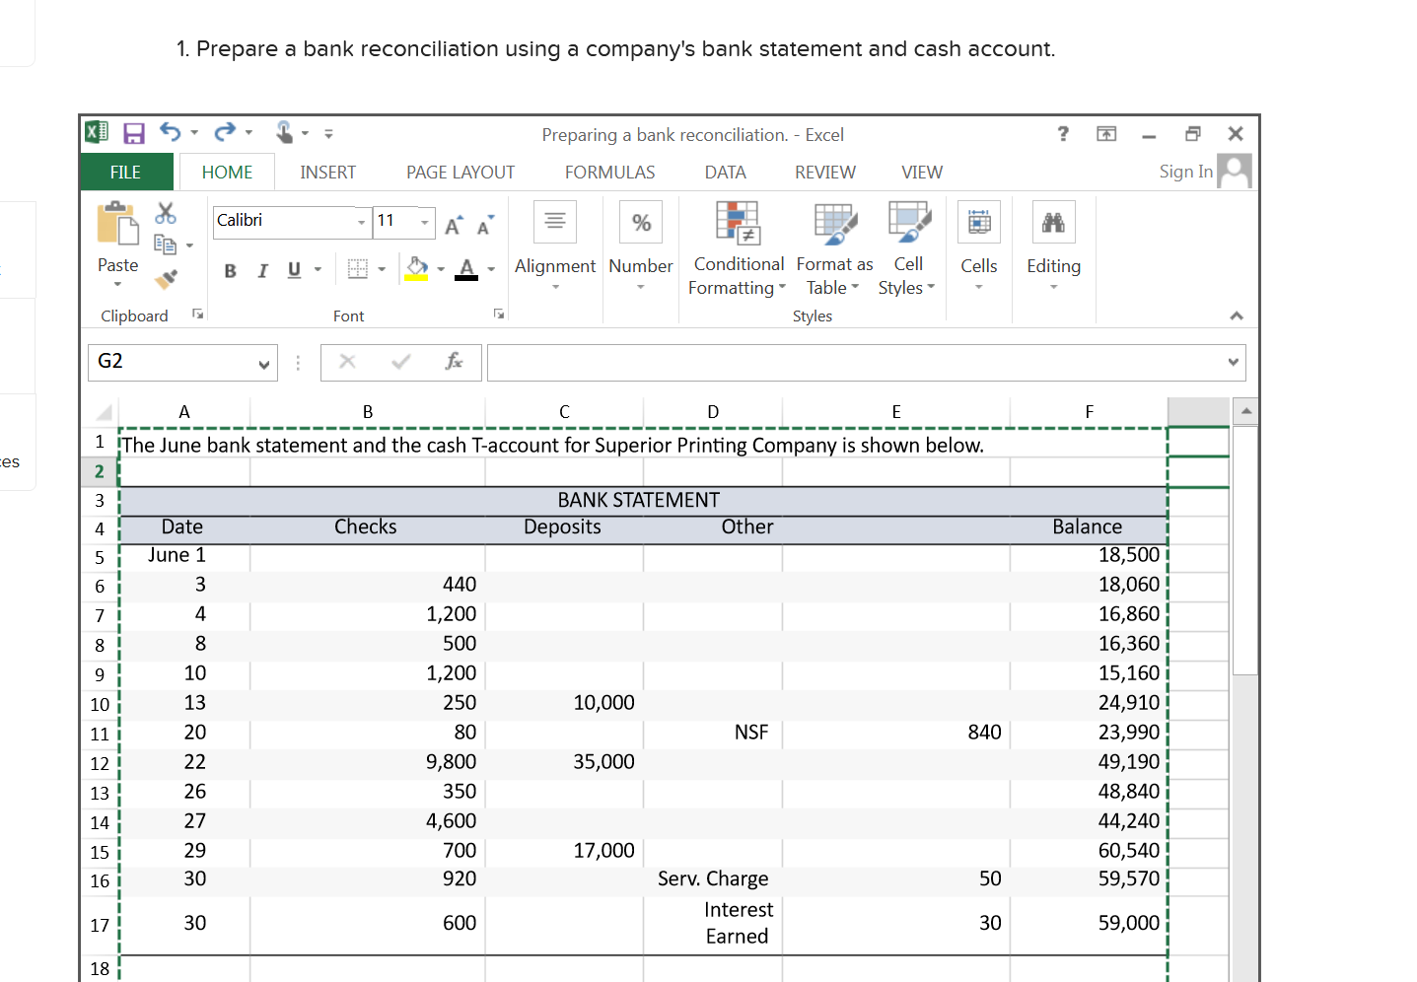Click the font color A swatch
Screen dimensions: 1417x982
pos(466,269)
